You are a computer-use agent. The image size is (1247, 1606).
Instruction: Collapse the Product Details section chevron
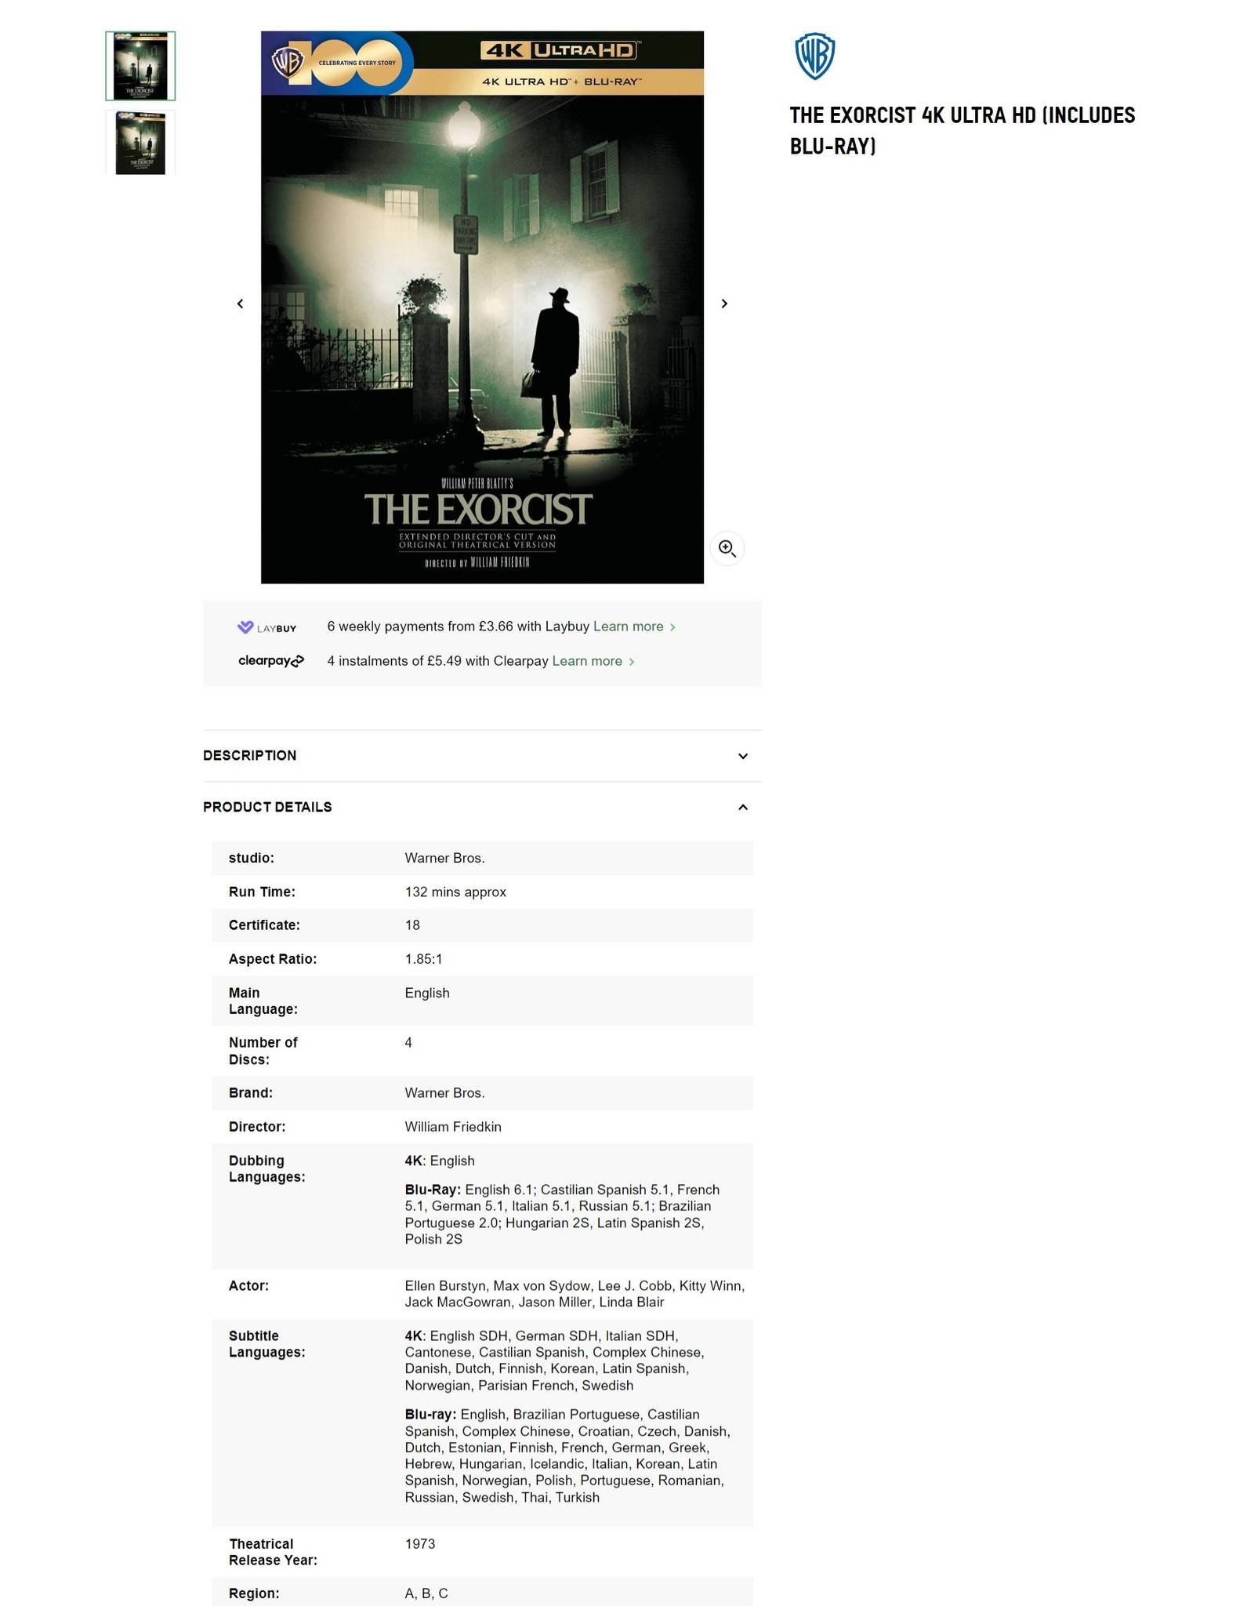coord(743,807)
